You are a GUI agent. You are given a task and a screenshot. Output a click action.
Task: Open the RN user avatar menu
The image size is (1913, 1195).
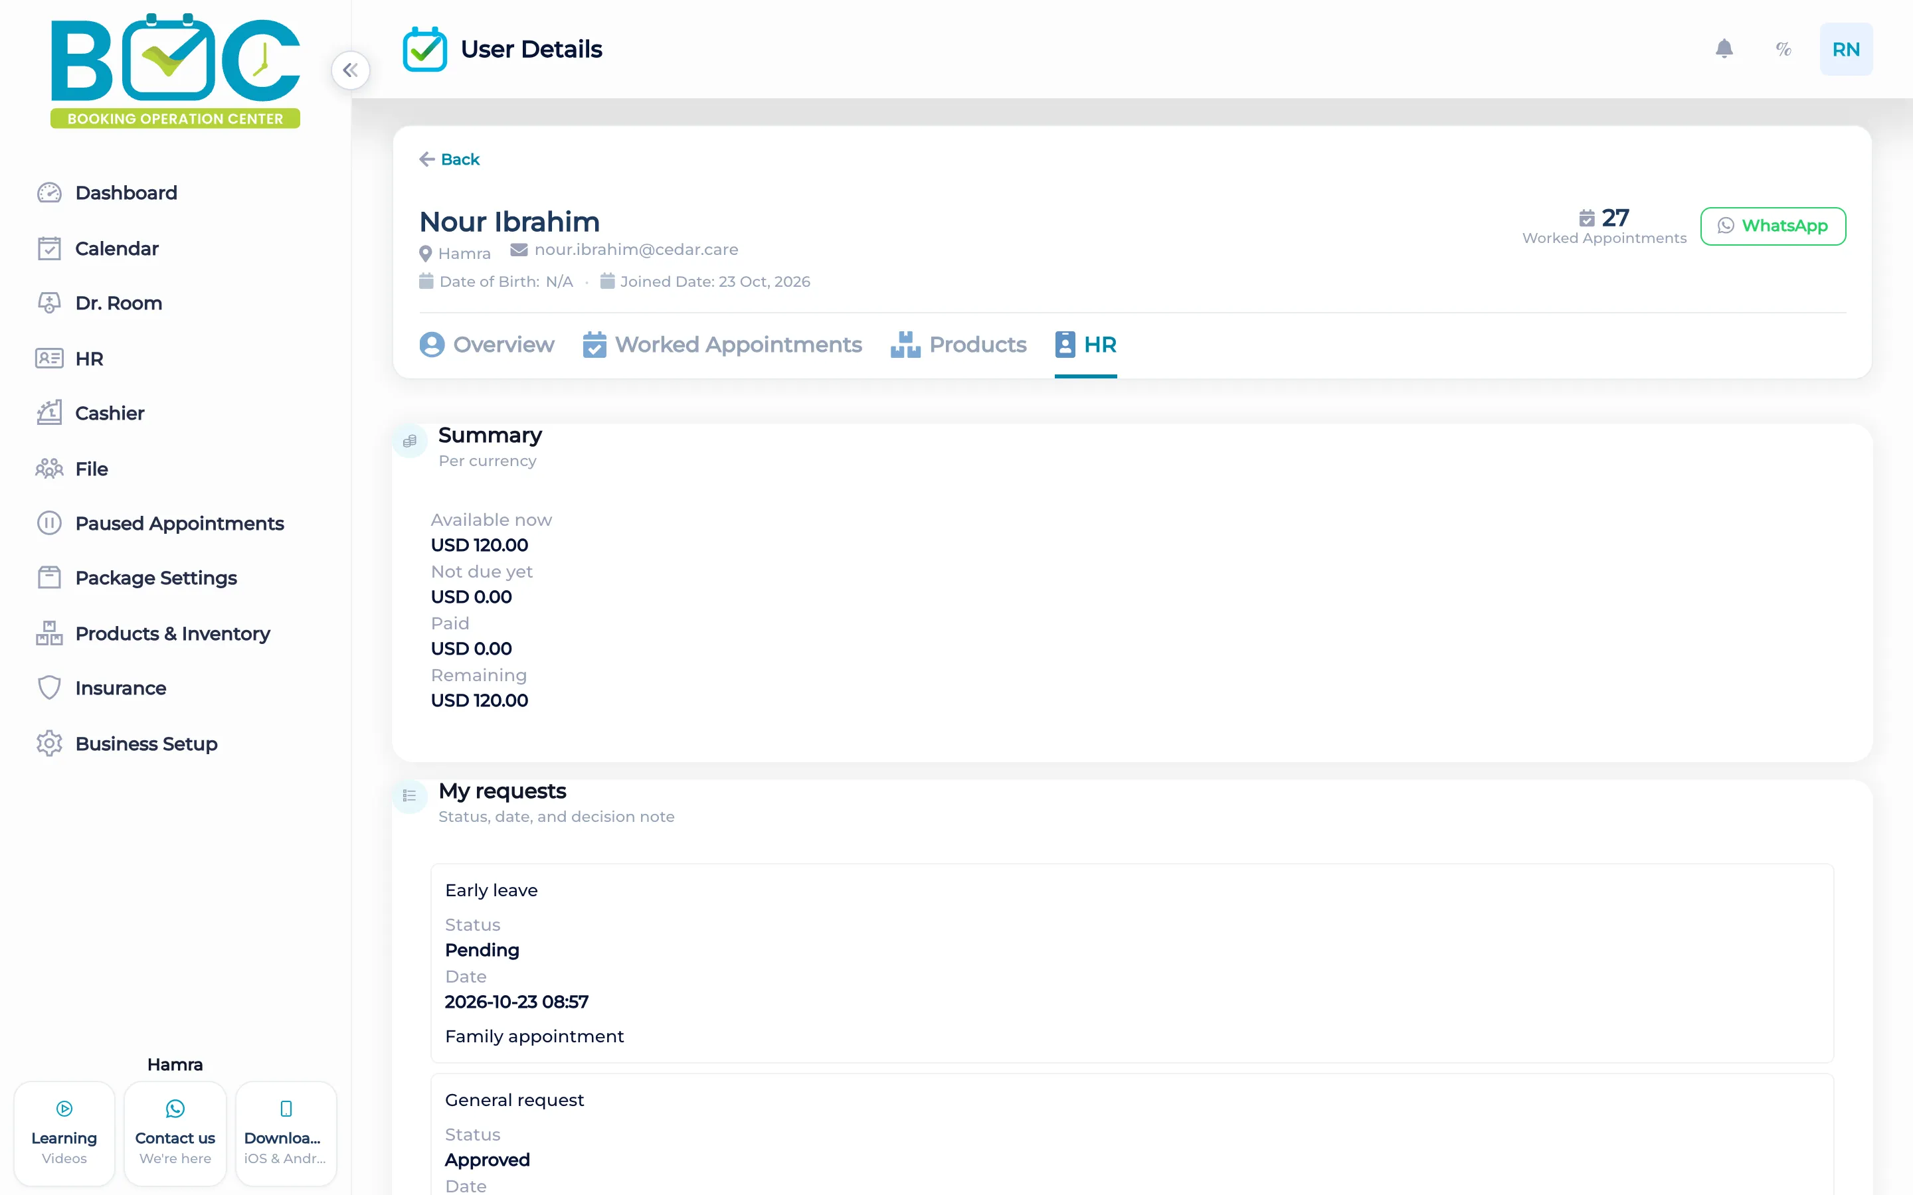pos(1846,49)
